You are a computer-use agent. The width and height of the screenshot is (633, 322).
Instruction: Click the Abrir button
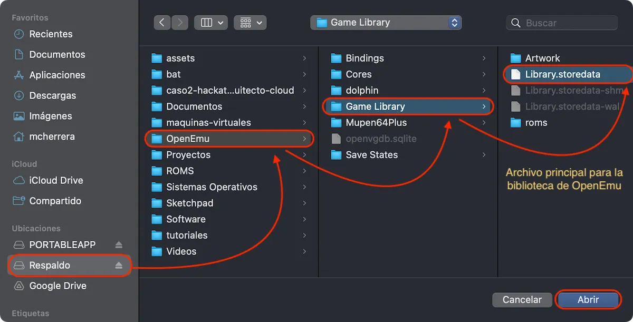pos(588,299)
